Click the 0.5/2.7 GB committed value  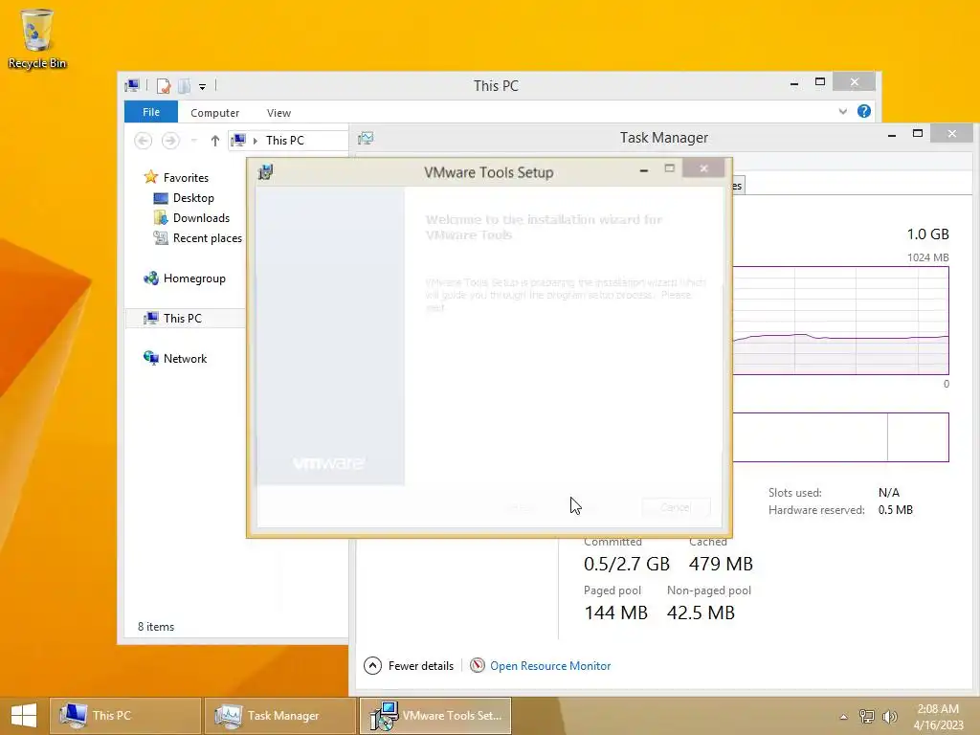coord(626,563)
